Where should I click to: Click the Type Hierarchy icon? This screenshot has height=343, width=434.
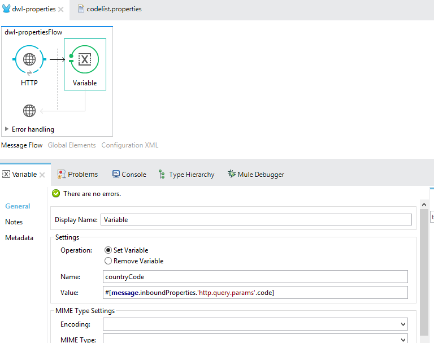coord(162,175)
